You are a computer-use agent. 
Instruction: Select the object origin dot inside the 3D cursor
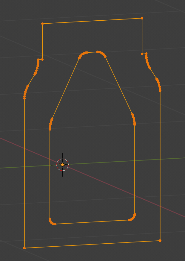pyautogui.click(x=62, y=165)
